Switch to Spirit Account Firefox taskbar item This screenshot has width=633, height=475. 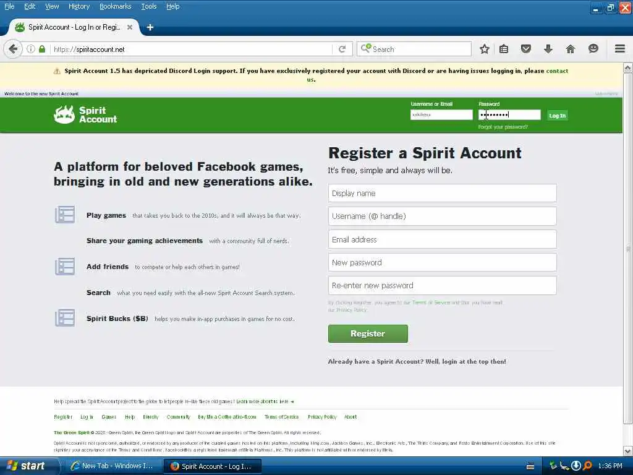[x=213, y=466]
